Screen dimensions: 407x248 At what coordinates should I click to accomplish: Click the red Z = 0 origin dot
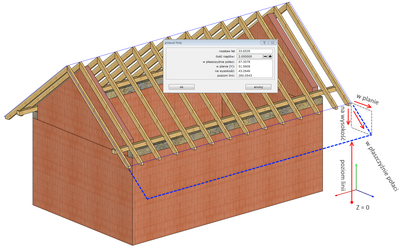[352, 202]
